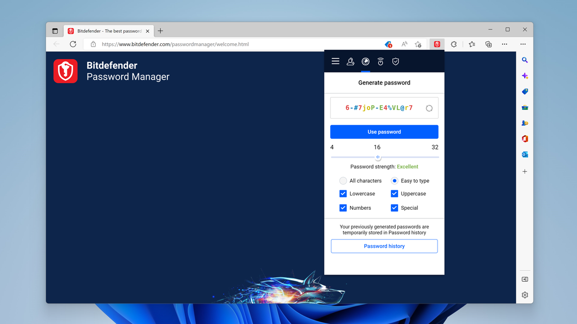Image resolution: width=577 pixels, height=324 pixels.
Task: Click the Bitdefender extension icon in the toolbar
Action: [x=437, y=44]
